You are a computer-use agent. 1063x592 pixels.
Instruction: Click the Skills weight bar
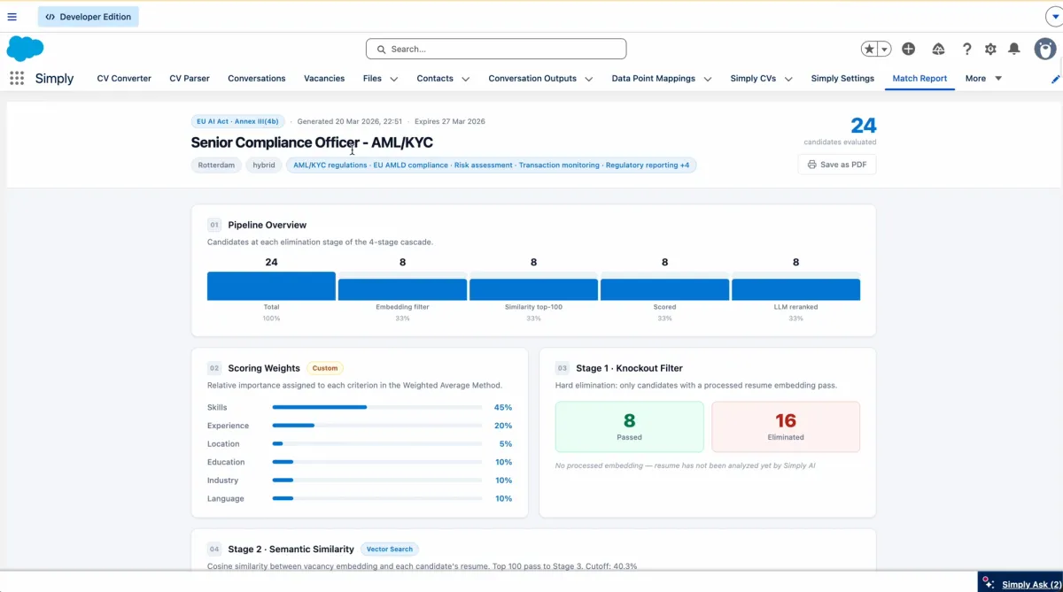(376, 408)
